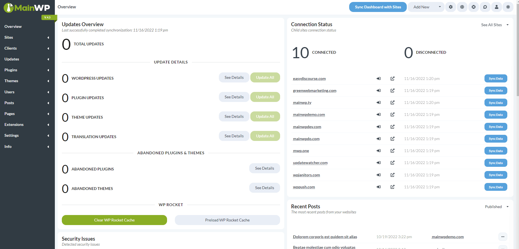
Task: Open the user account icon
Action: [x=496, y=7]
